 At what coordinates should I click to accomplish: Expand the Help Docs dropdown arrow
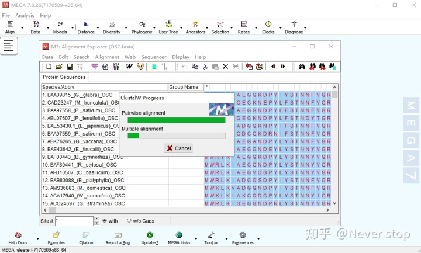pyautogui.click(x=37, y=238)
